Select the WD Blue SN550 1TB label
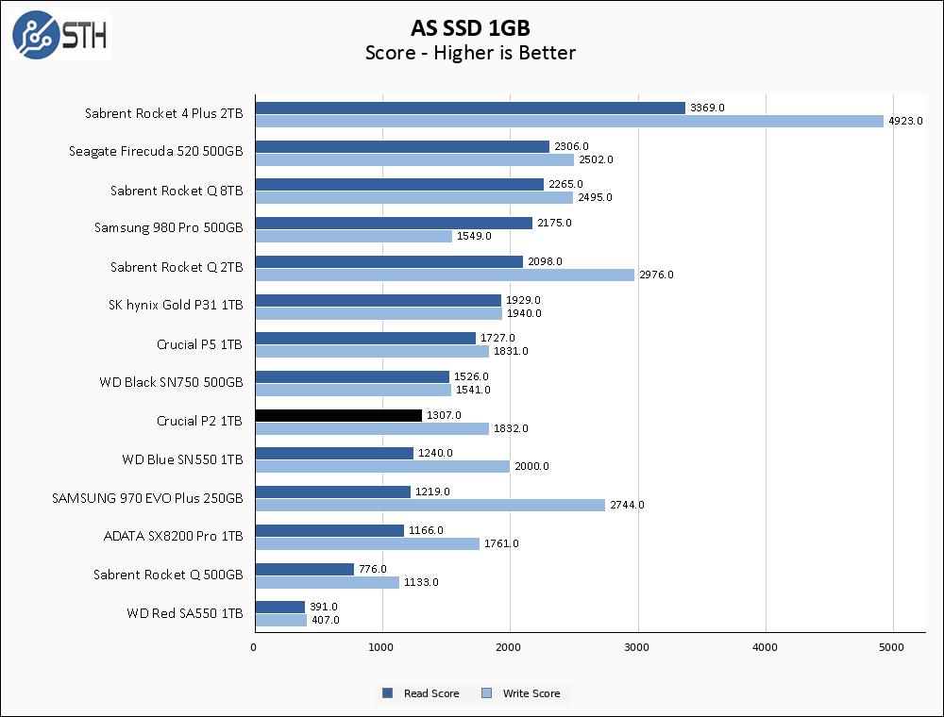This screenshot has height=717, width=944. (182, 459)
